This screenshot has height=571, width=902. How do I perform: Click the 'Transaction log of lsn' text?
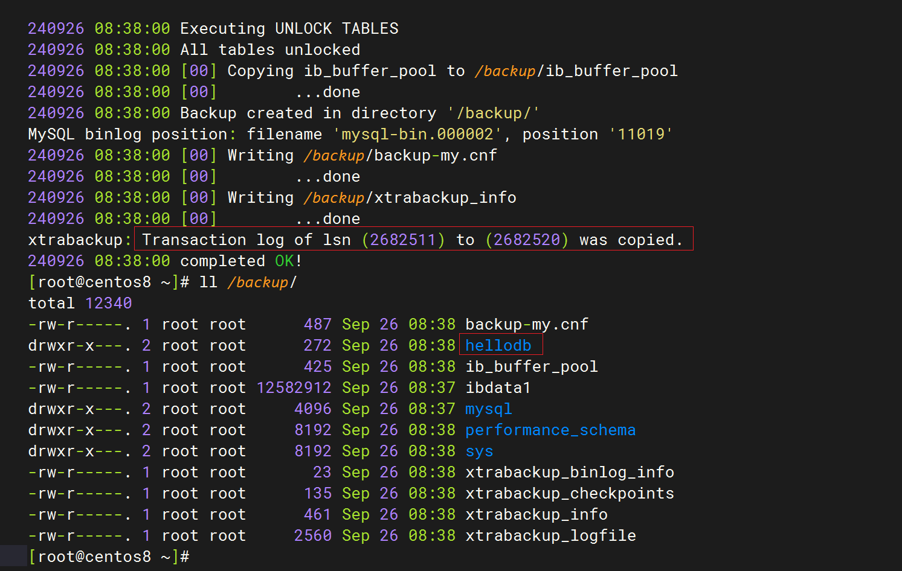click(246, 240)
